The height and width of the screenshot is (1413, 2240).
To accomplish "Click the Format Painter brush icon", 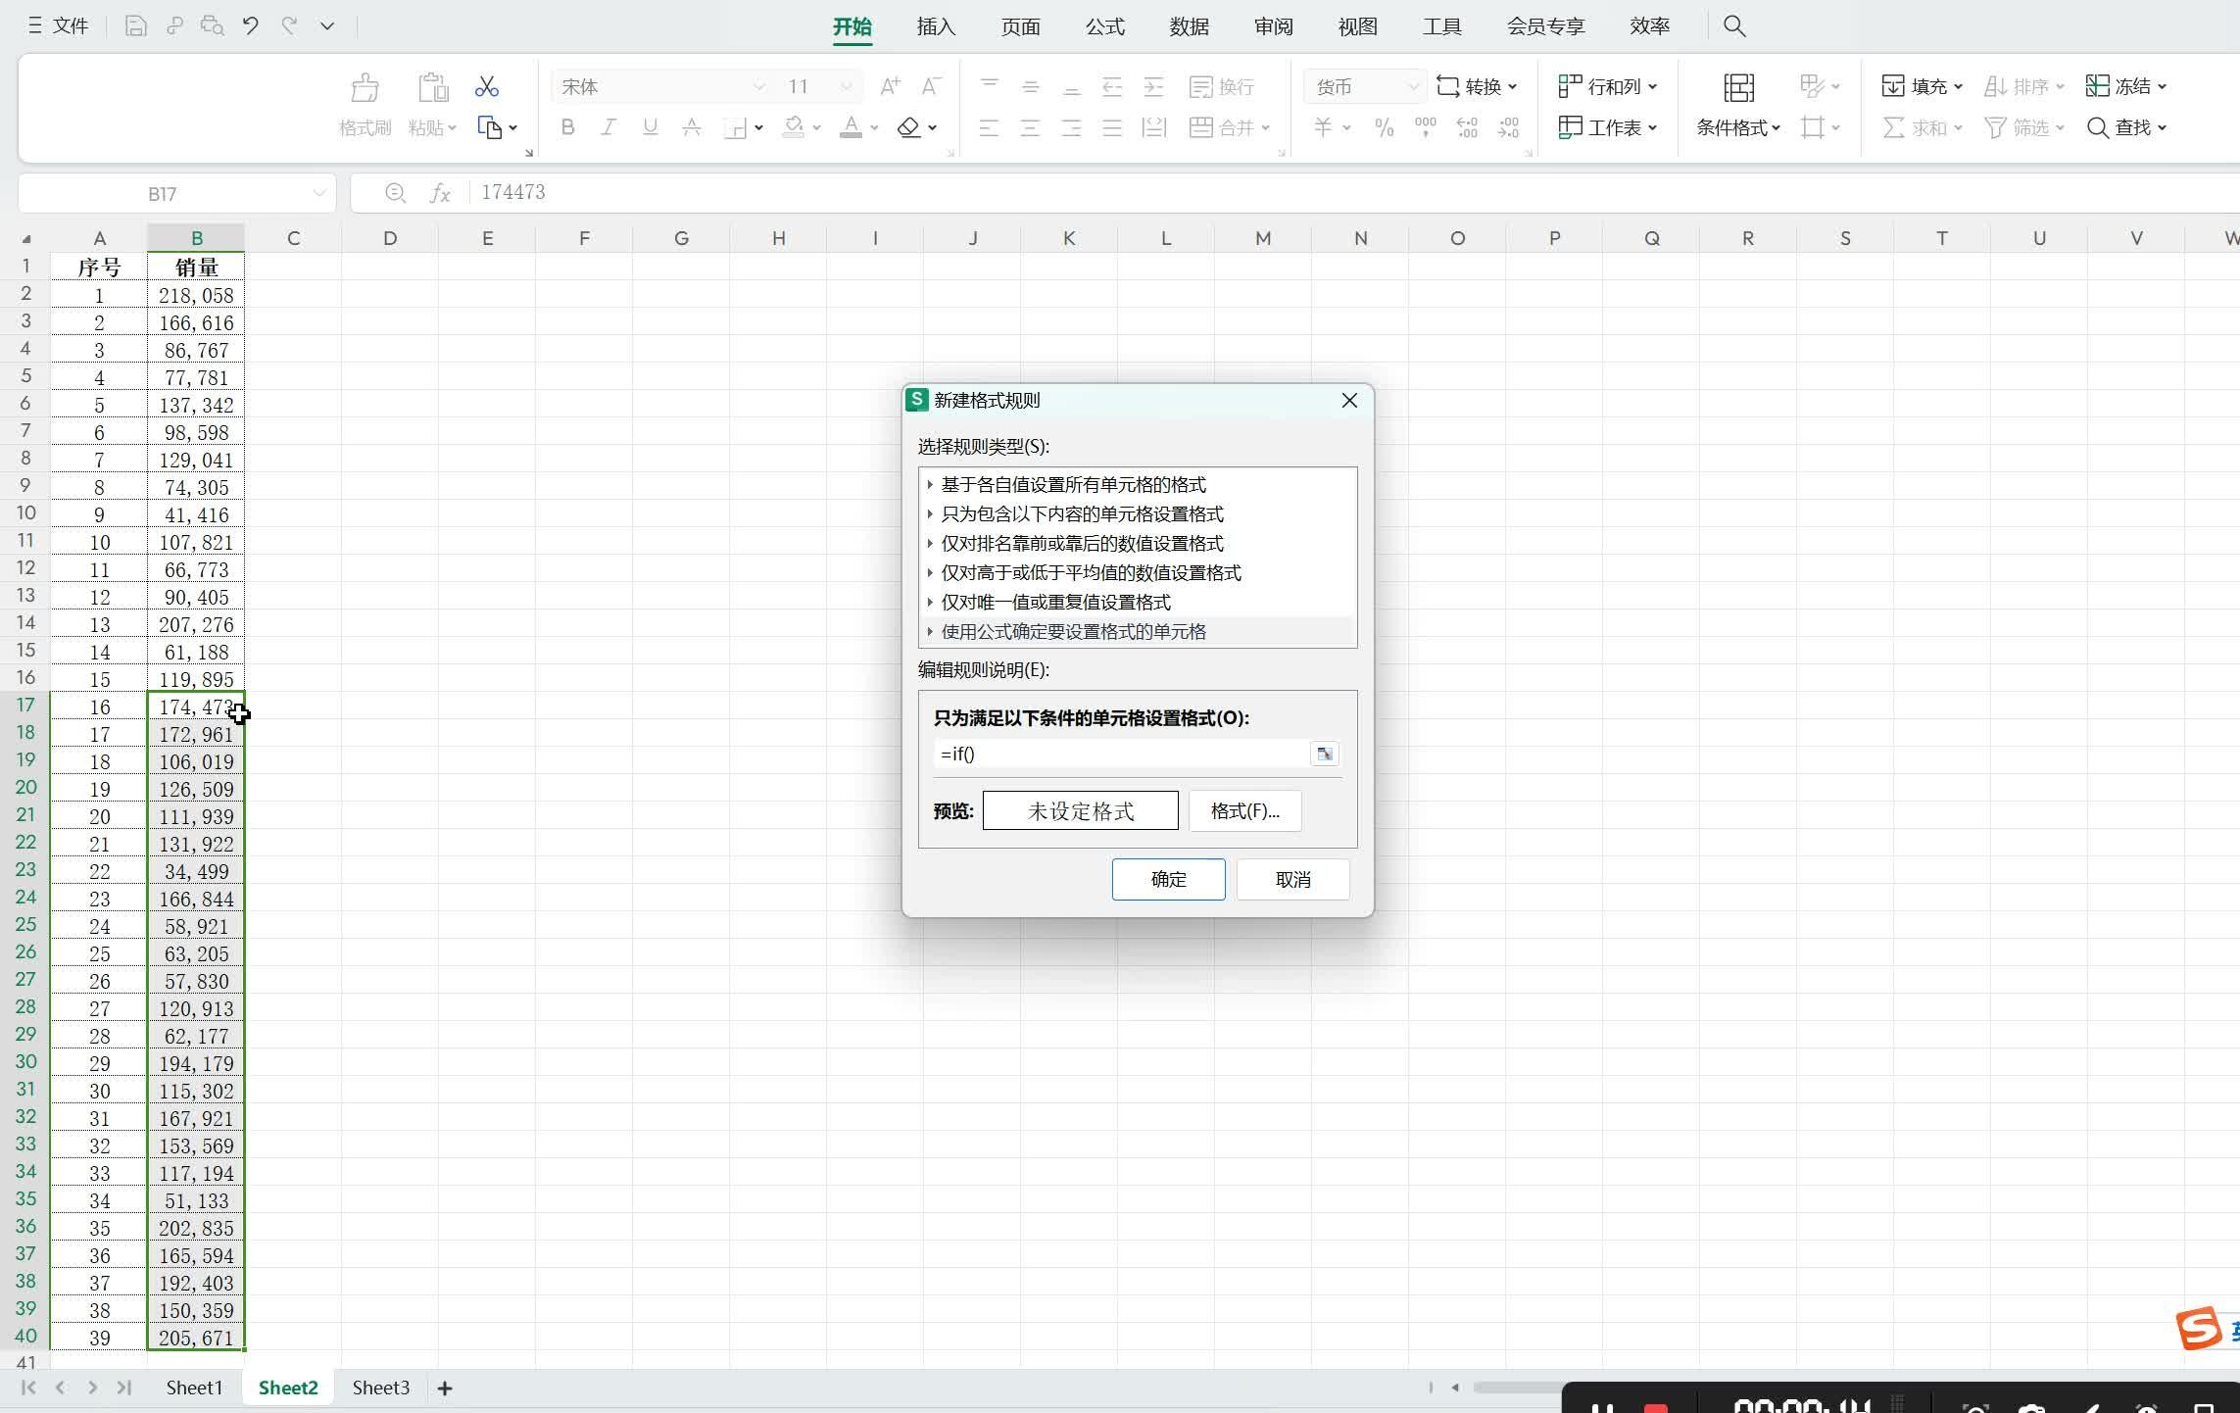I will point(365,87).
